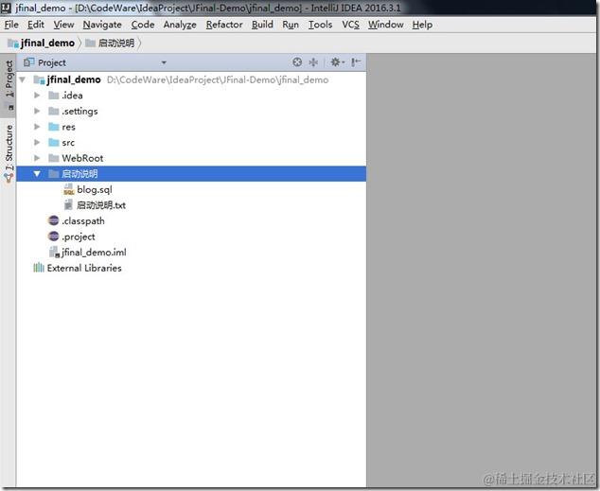The width and height of the screenshot is (600, 491).
Task: Open the File menu
Action: [11, 25]
